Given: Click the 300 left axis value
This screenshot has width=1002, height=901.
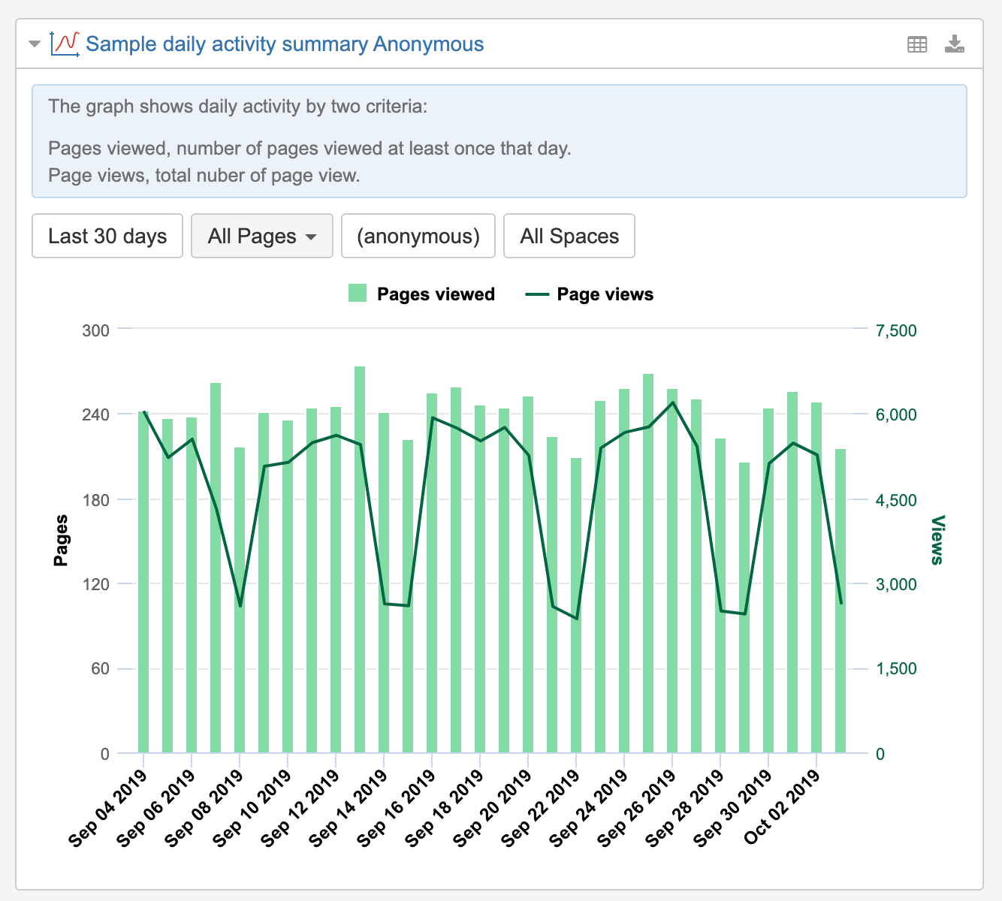Looking at the screenshot, I should (95, 330).
